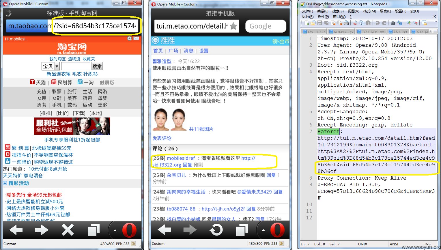
Task: Open the 广场 navigation link
Action: (173, 51)
